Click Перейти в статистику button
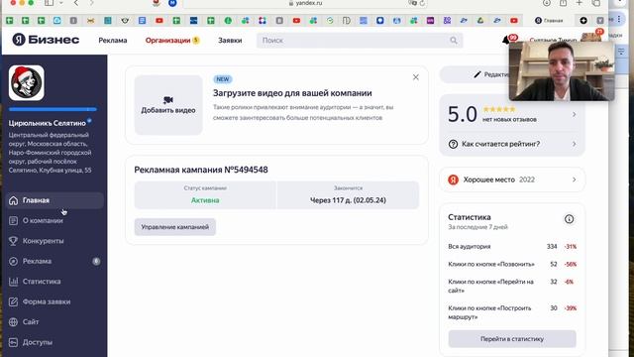Viewport: 634px width, 357px height. (512, 339)
